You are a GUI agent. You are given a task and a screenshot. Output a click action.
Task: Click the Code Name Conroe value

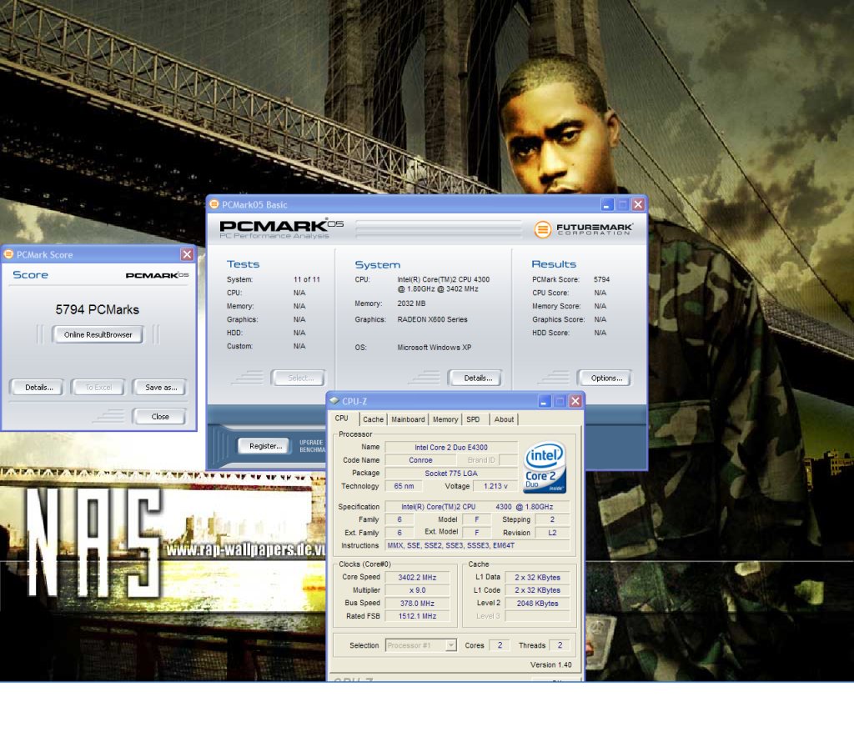pyautogui.click(x=420, y=460)
